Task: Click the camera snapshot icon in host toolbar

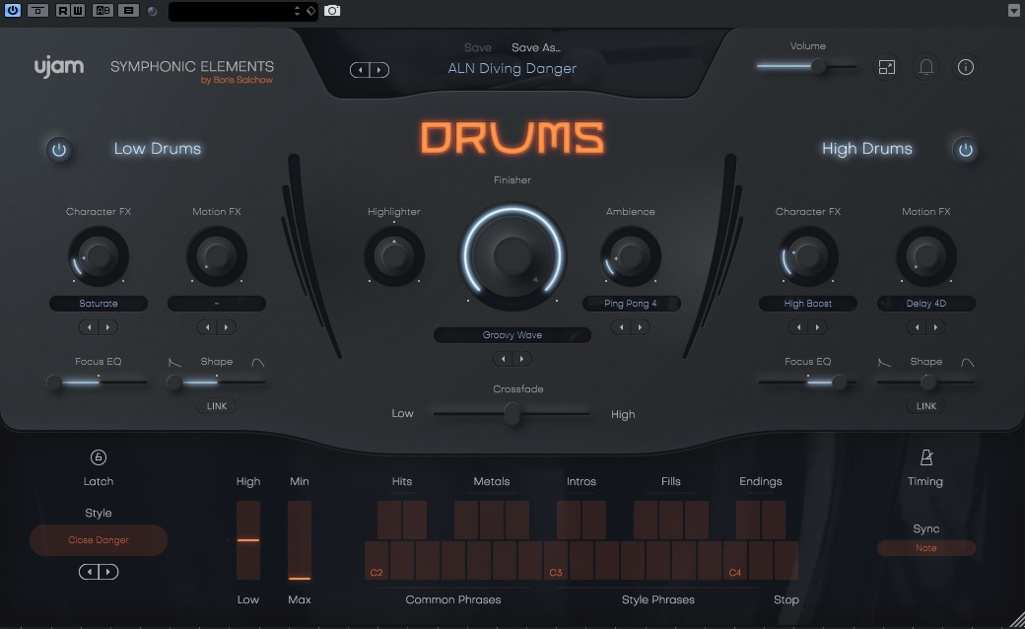Action: click(x=332, y=11)
